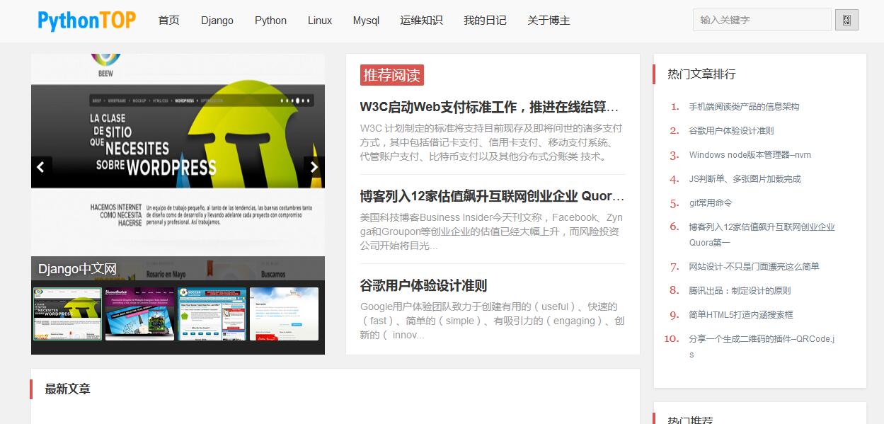Open the 我的日记 navigation item
884x424 pixels.
click(485, 21)
